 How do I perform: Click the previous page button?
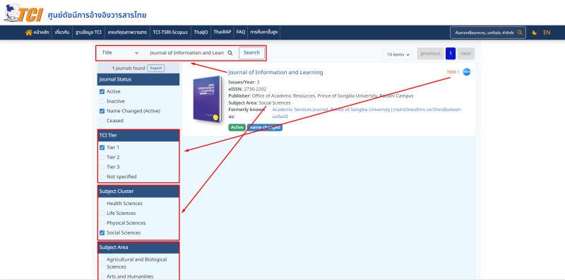coord(431,54)
